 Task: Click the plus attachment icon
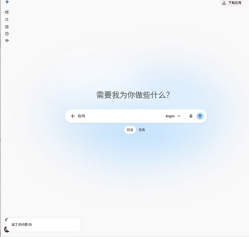[73, 116]
